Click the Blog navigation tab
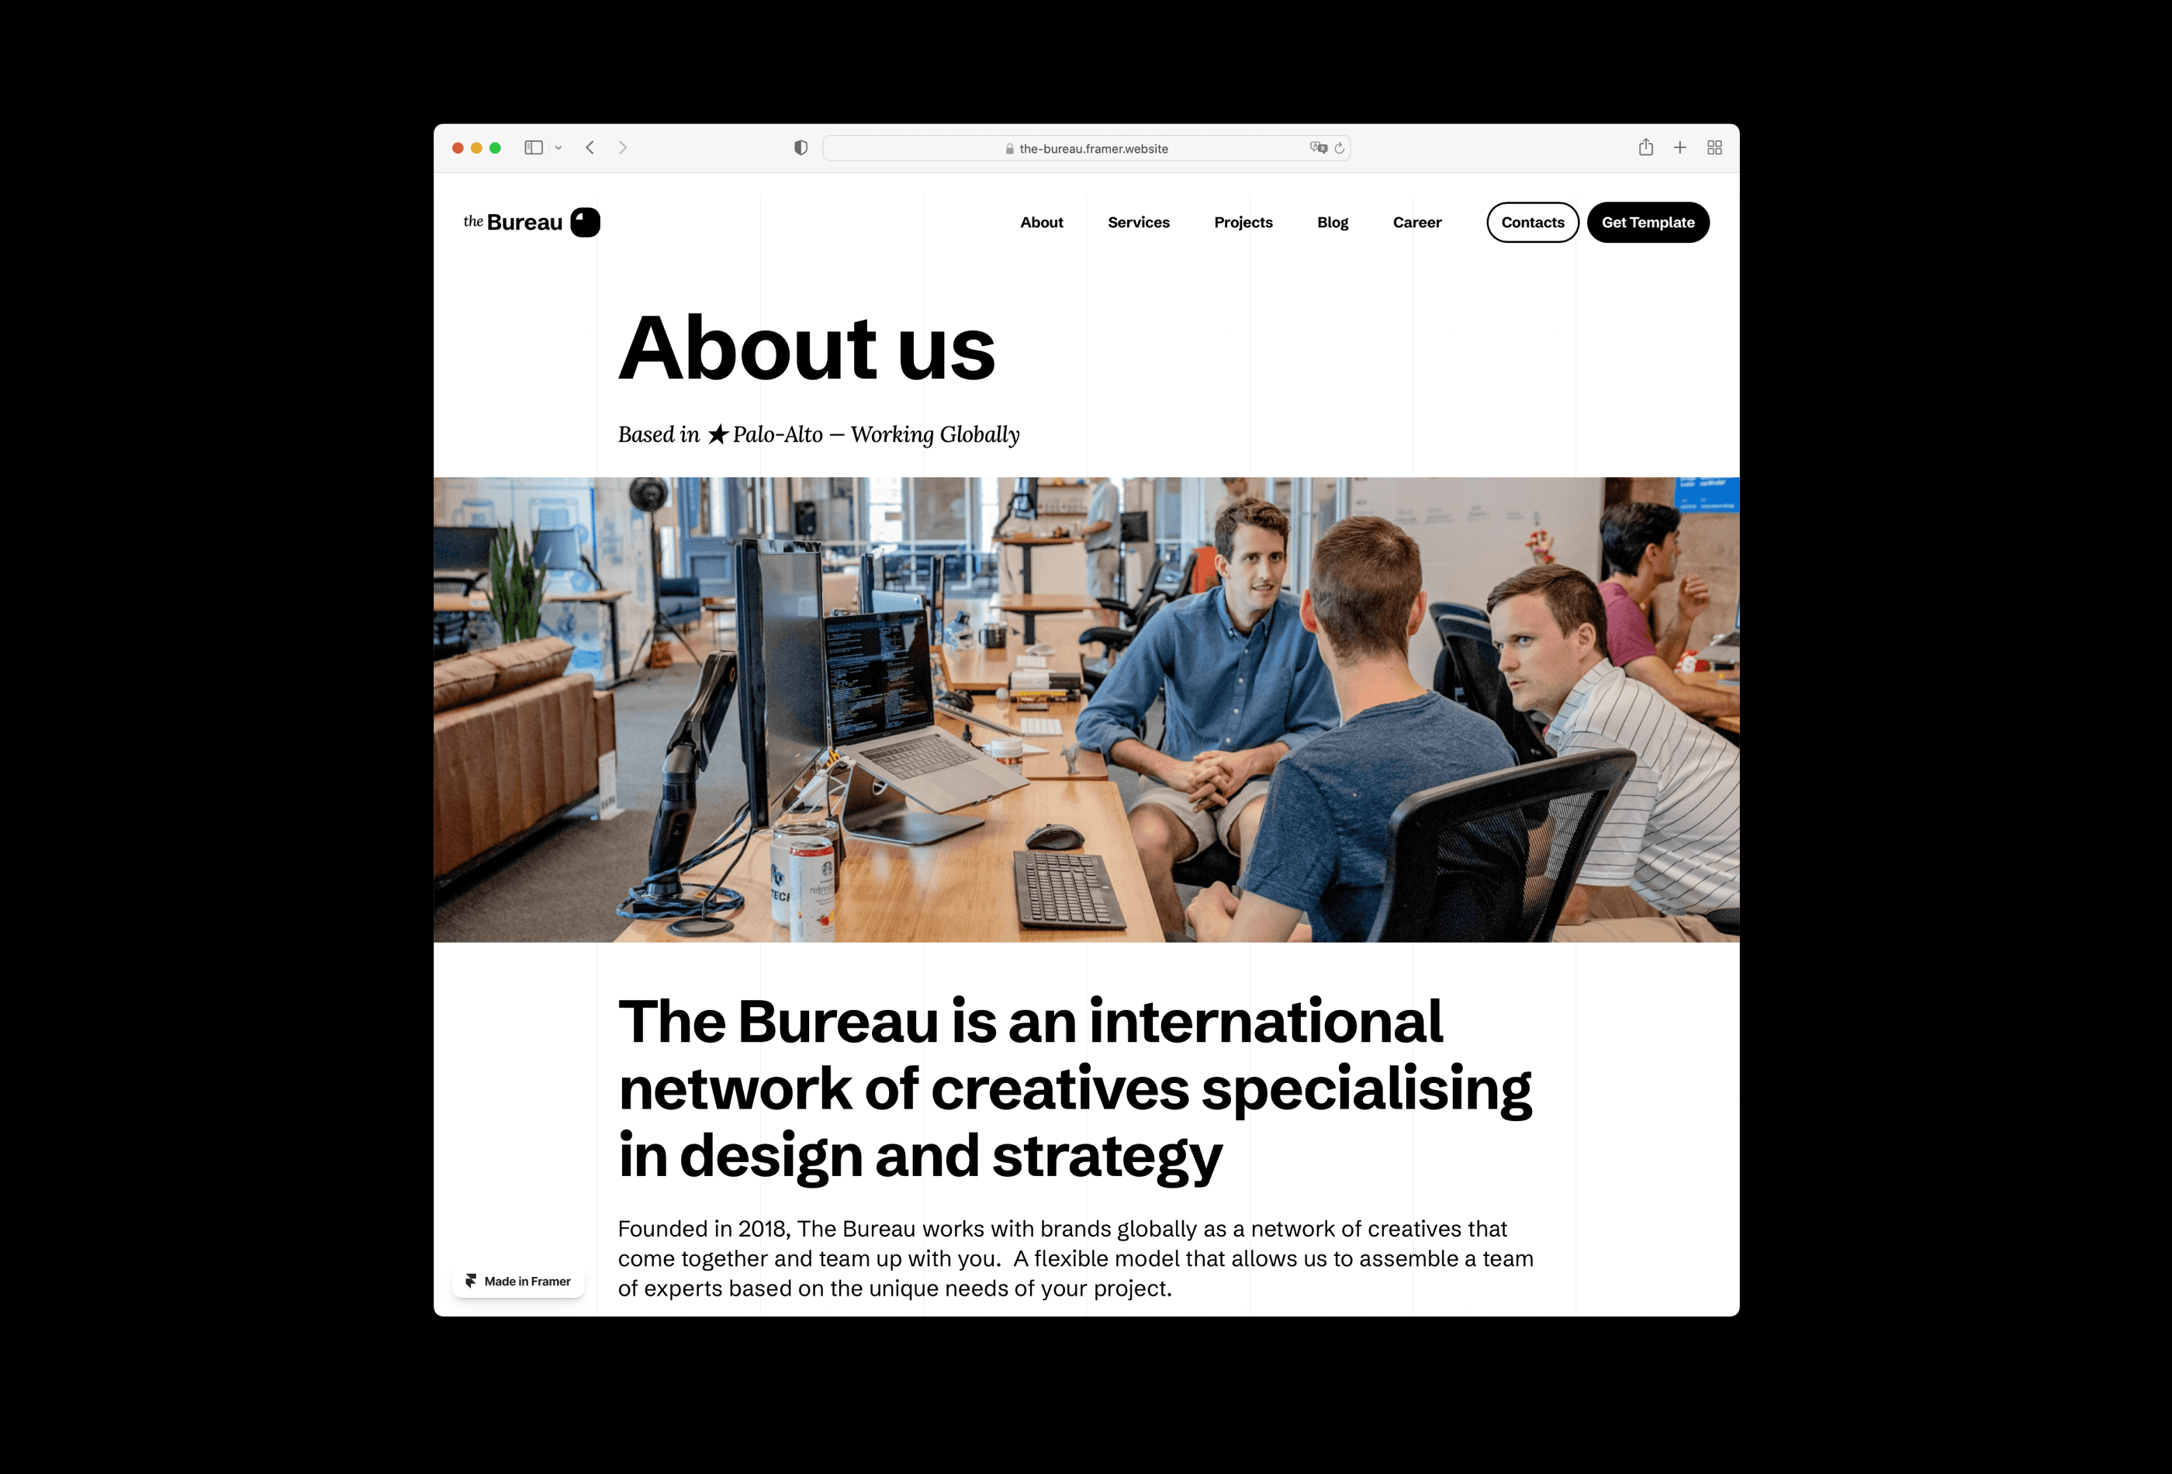 [x=1332, y=220]
